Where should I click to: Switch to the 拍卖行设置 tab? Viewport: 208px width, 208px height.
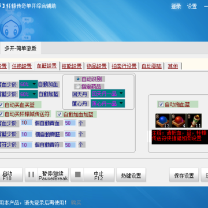(x=124, y=66)
